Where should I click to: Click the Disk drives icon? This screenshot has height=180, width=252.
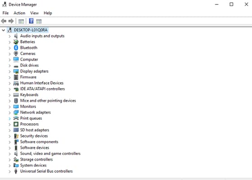click(x=16, y=66)
